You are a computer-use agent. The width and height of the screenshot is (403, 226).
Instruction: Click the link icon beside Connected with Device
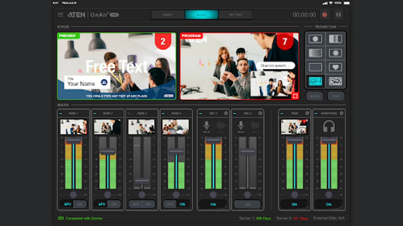(61, 218)
